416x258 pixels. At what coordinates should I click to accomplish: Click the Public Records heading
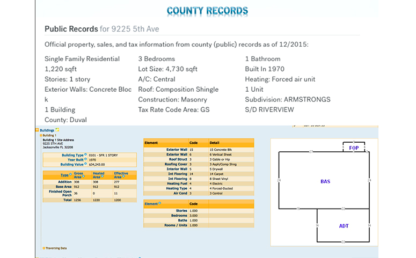(x=71, y=28)
